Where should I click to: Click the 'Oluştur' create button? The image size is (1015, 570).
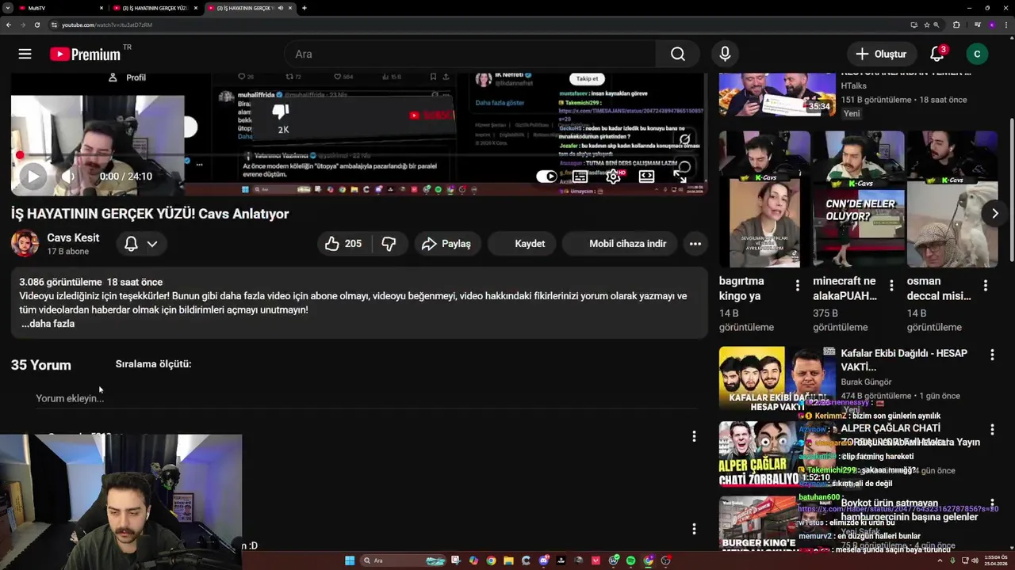pyautogui.click(x=881, y=54)
